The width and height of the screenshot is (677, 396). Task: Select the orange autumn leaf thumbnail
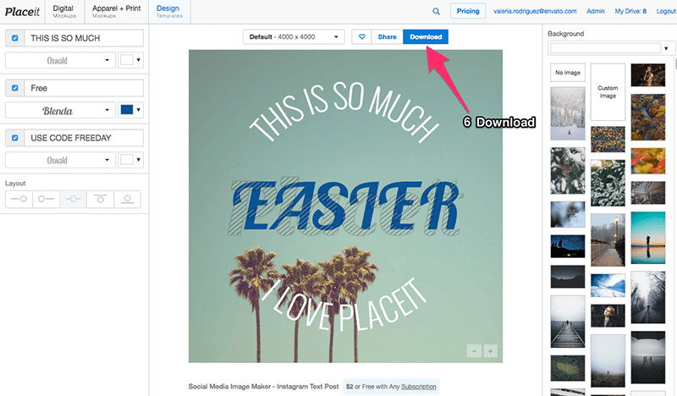coord(648,161)
